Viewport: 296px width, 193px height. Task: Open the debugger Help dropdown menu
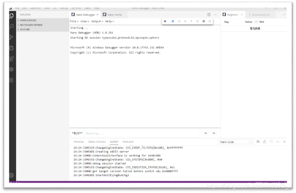[110, 21]
